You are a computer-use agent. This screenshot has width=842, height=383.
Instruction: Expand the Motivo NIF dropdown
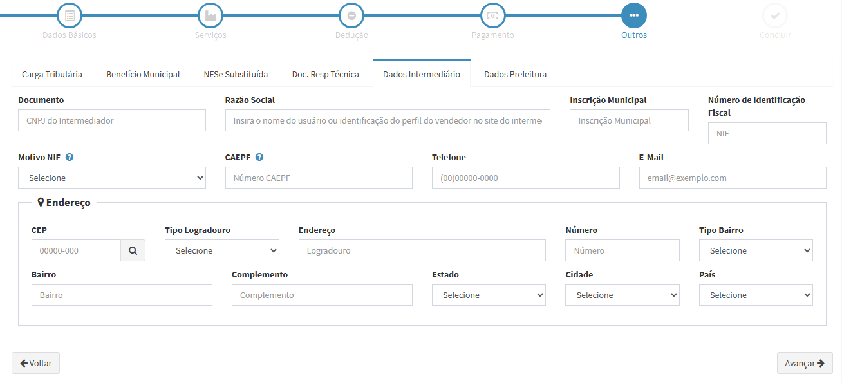point(112,178)
